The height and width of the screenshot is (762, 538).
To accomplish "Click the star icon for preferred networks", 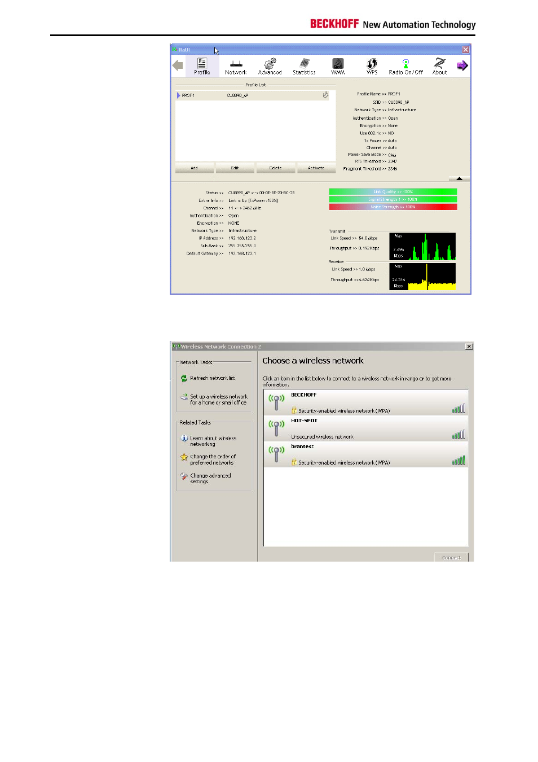I will [184, 457].
